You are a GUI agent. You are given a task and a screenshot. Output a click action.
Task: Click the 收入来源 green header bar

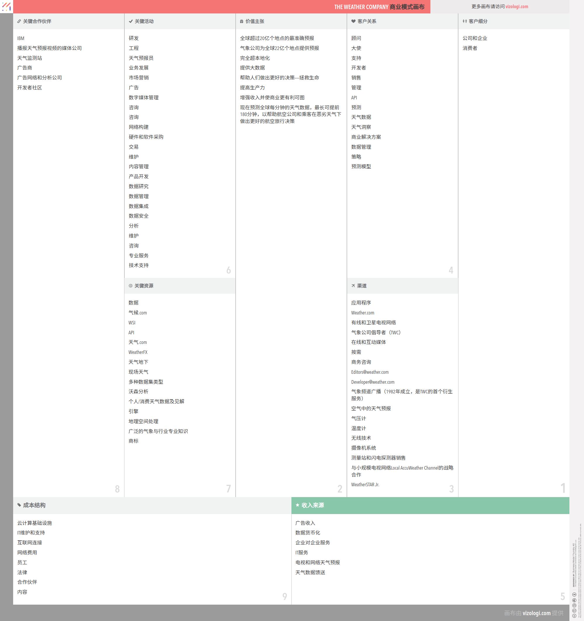(x=430, y=505)
